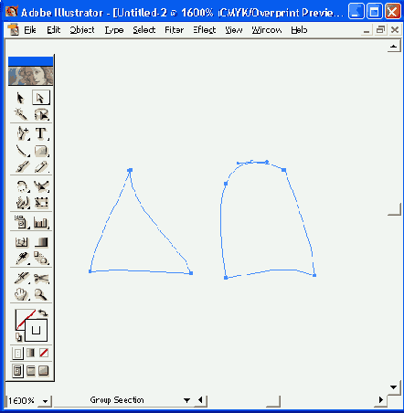
Task: Open the 1600% zoom level dropdown
Action: (45, 401)
